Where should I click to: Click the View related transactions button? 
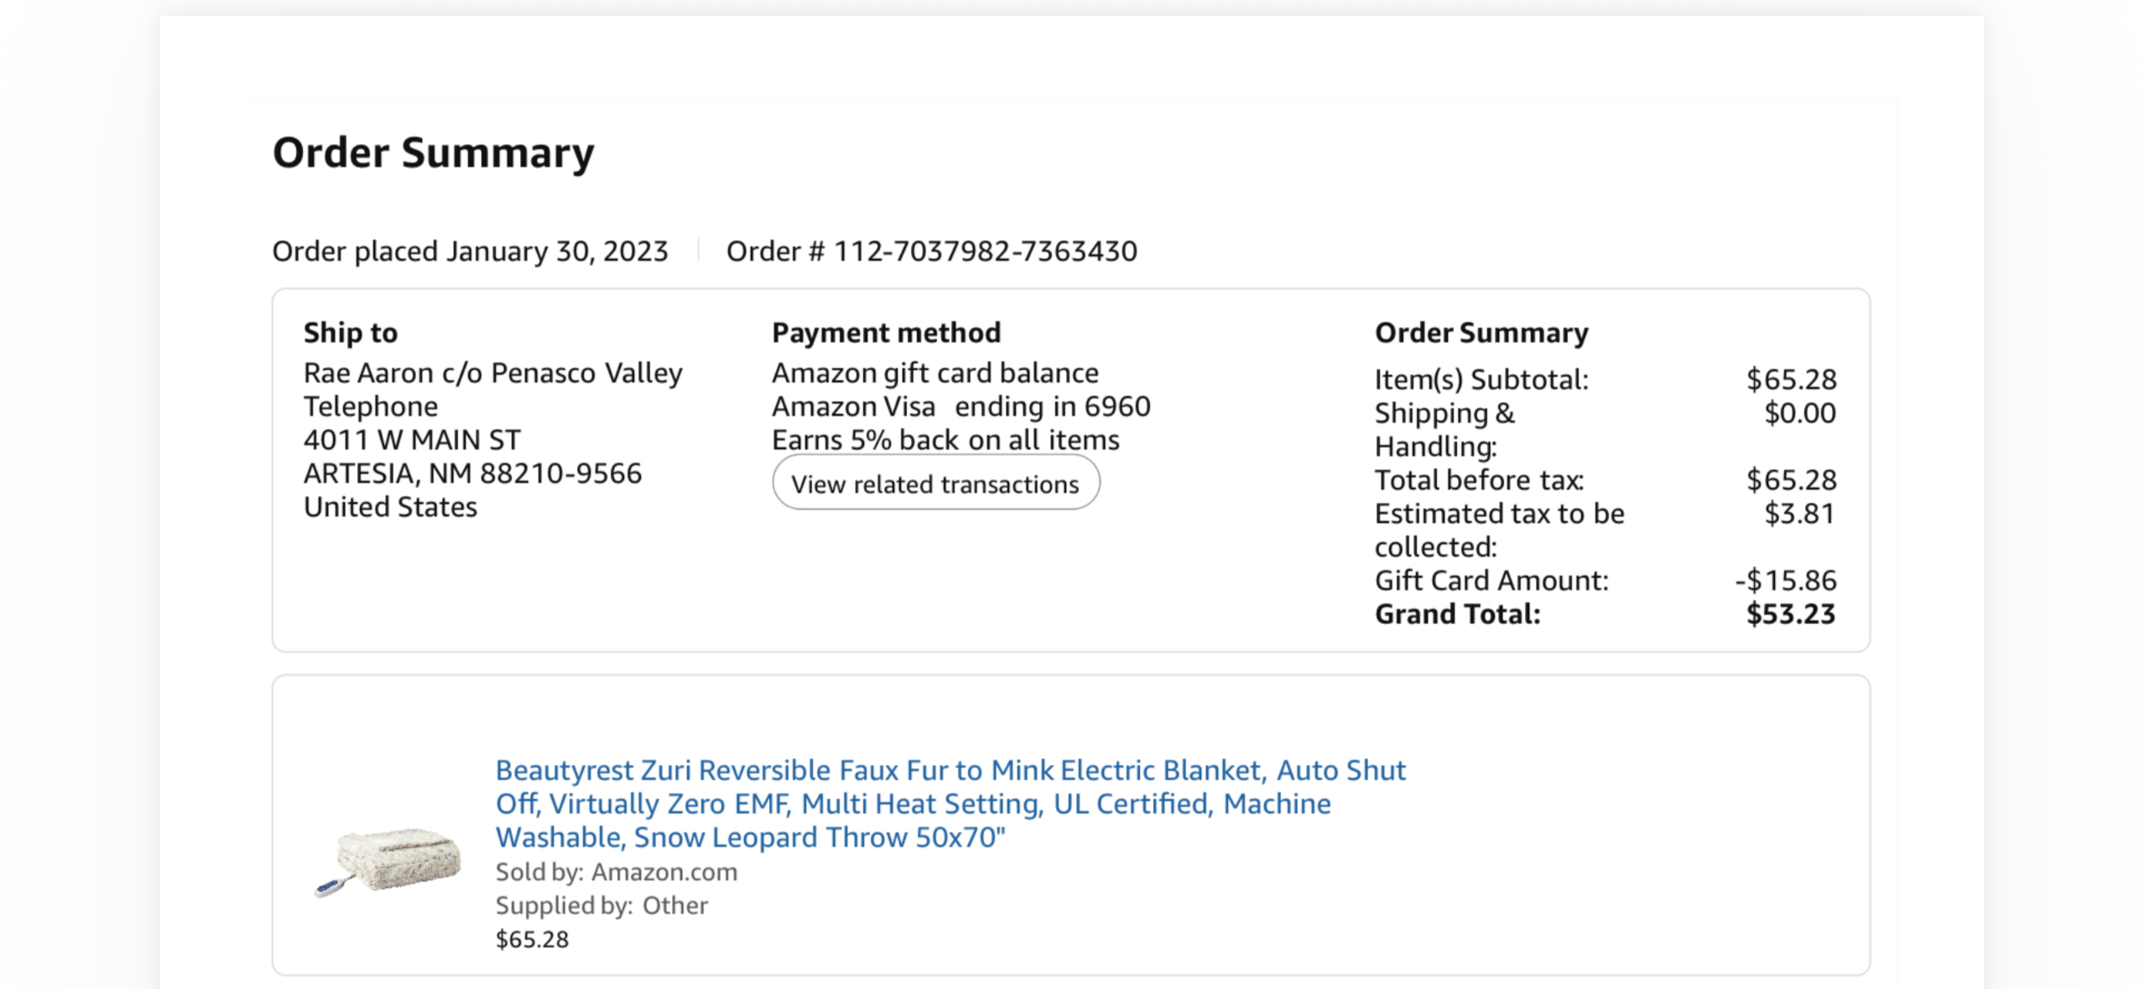coord(935,483)
